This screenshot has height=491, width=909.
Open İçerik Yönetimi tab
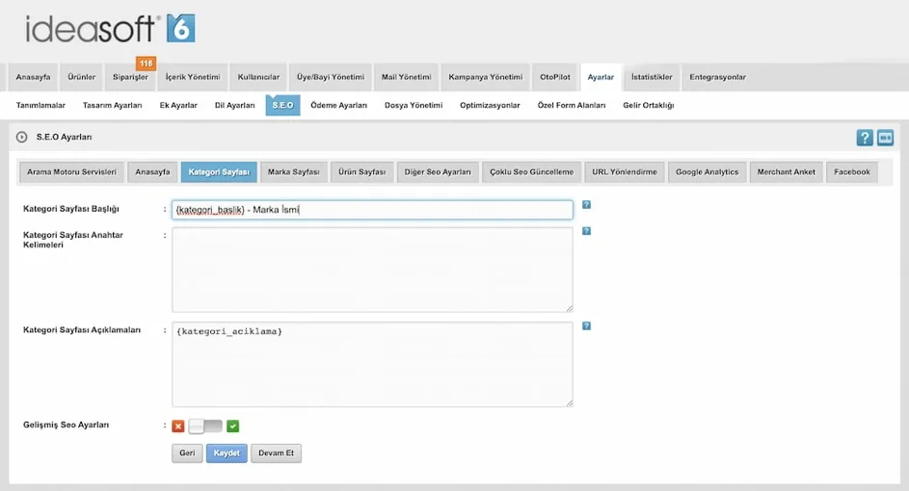193,77
